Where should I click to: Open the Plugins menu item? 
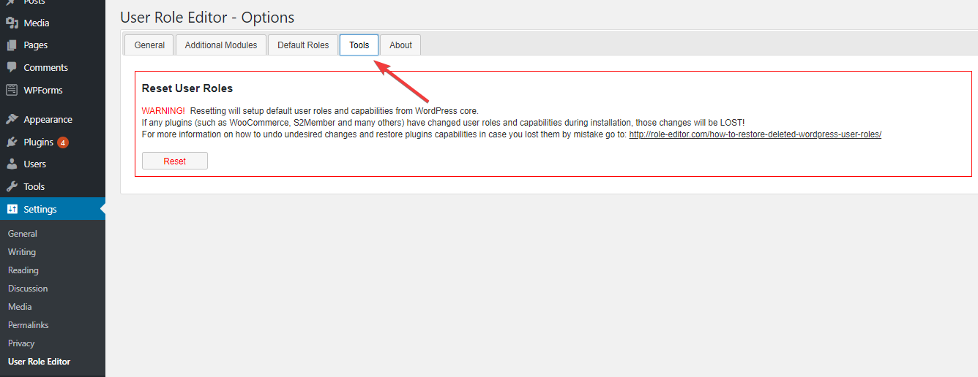53,142
